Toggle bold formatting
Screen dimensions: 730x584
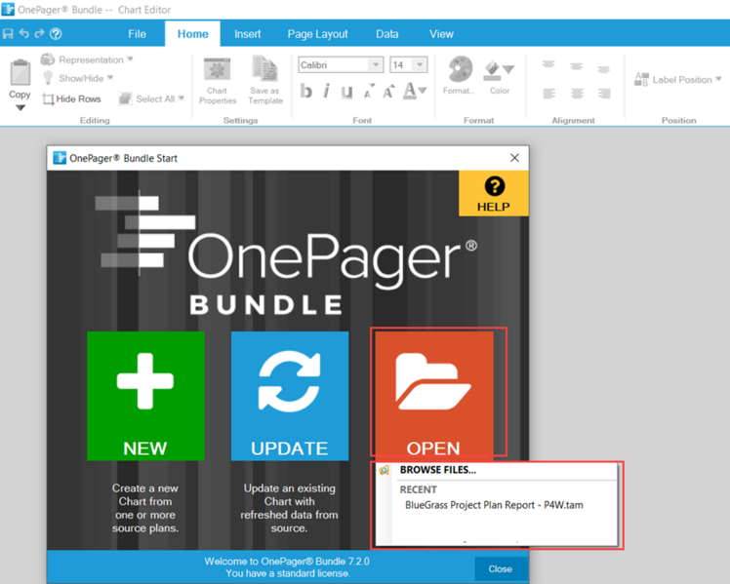click(305, 91)
